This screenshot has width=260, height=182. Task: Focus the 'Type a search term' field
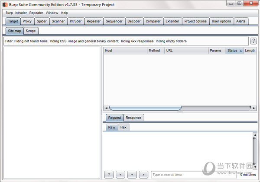pyautogui.click(x=194, y=175)
